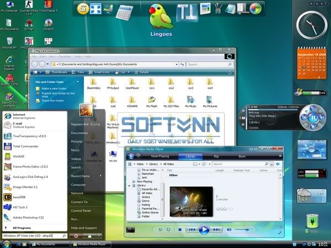Click the My Documents search field
Viewport: 331px width, 248px height.
210,64
